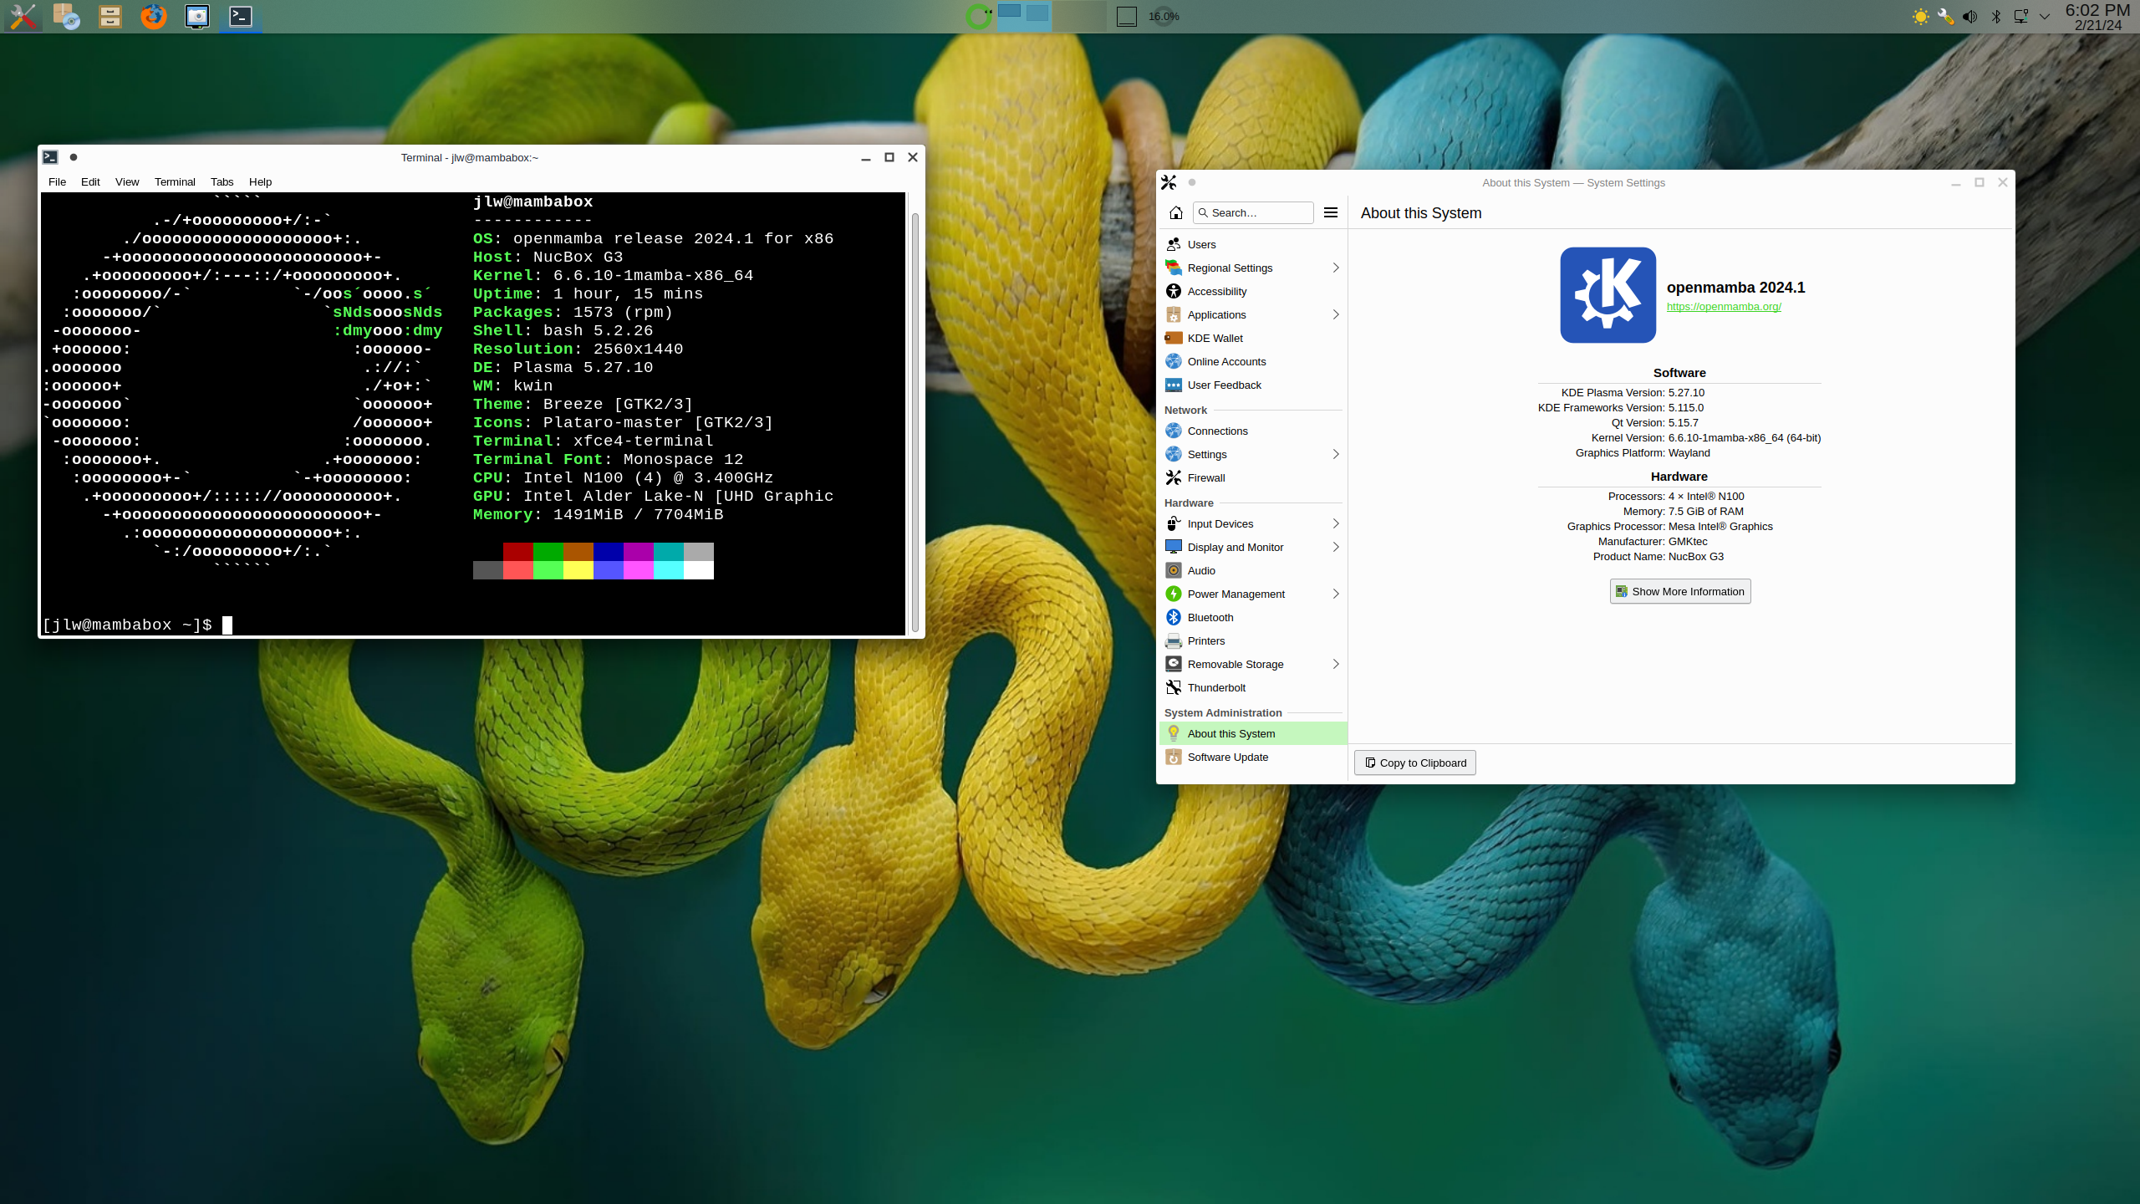Open the 16.0% CPU load monitor widget
The width and height of the screenshot is (2140, 1204).
[x=1164, y=16]
